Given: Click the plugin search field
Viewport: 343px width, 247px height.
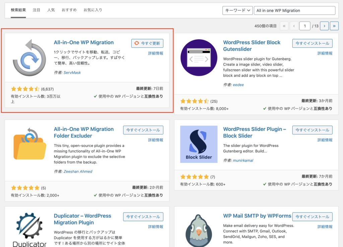Looking at the screenshot, I should tap(294, 10).
